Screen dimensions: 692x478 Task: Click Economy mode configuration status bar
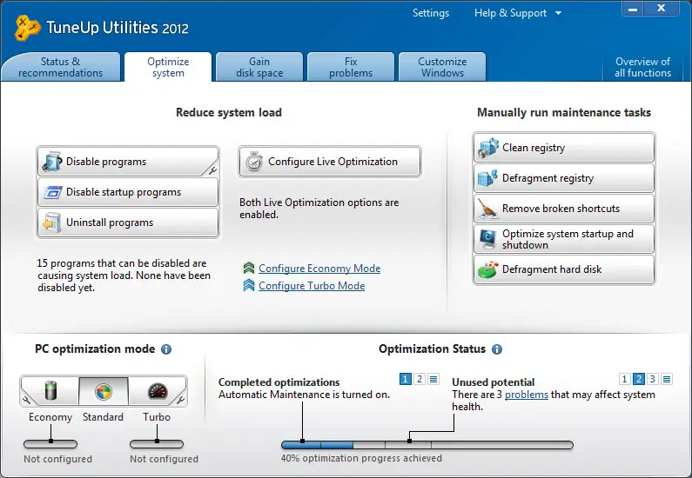(x=50, y=444)
